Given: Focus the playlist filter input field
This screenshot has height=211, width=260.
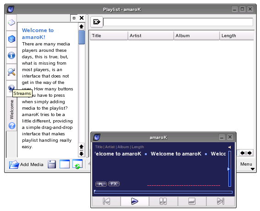Looking at the screenshot, I should [178, 22].
